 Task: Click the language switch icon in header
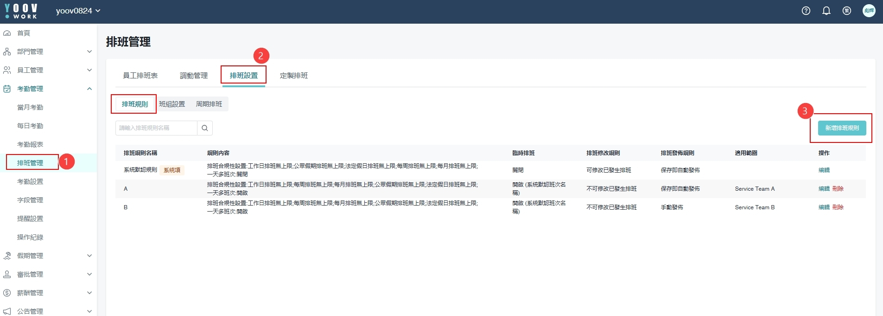tap(847, 11)
